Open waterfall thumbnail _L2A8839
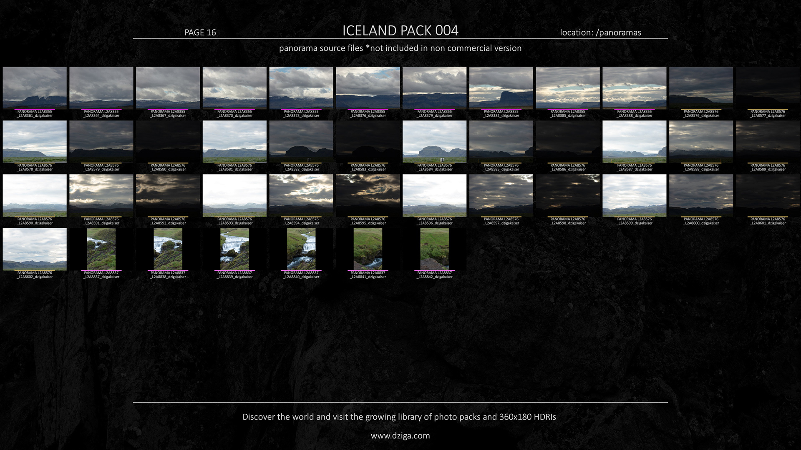The width and height of the screenshot is (801, 450). tap(234, 249)
